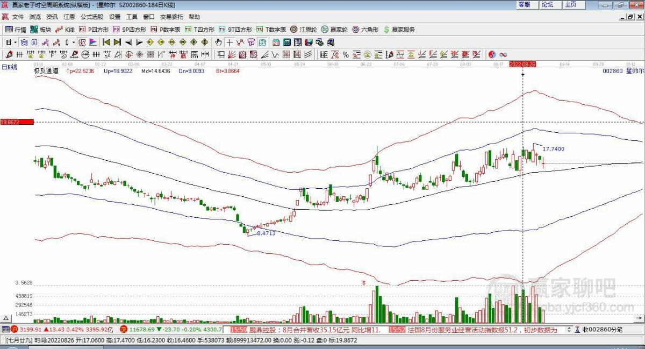Open the T数字表 tool
Screen dimensions: 645x349
271,30
